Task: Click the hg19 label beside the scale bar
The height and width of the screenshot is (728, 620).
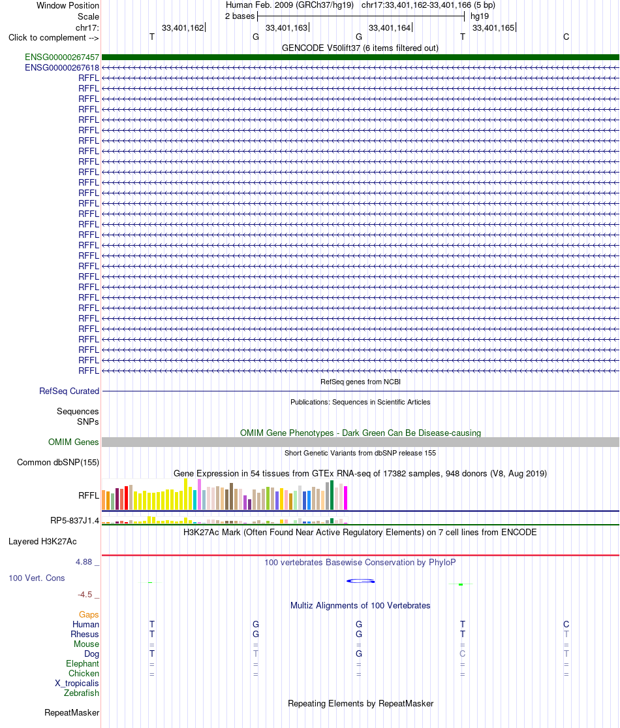Action: pyautogui.click(x=480, y=16)
